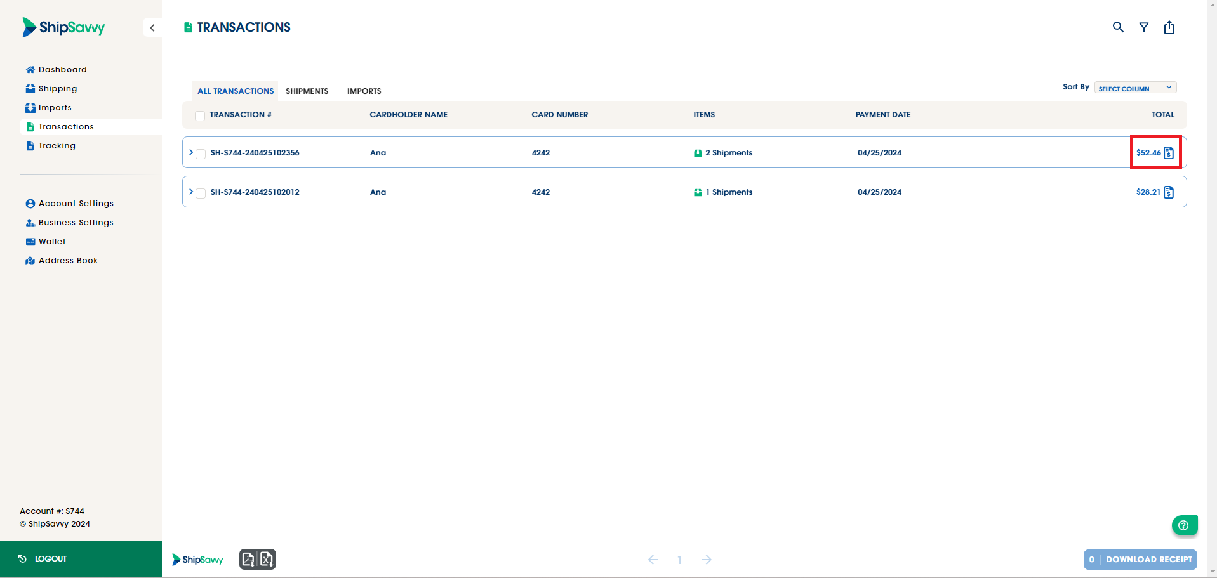Image resolution: width=1217 pixels, height=578 pixels.
Task: Expand row SH-S744-240425102356 details
Action: [x=190, y=152]
